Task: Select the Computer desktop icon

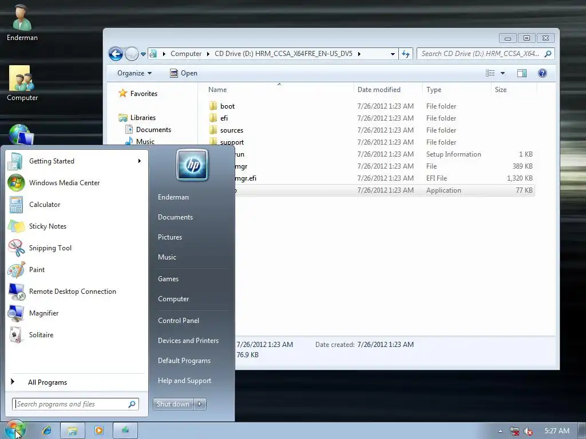Action: click(x=22, y=83)
